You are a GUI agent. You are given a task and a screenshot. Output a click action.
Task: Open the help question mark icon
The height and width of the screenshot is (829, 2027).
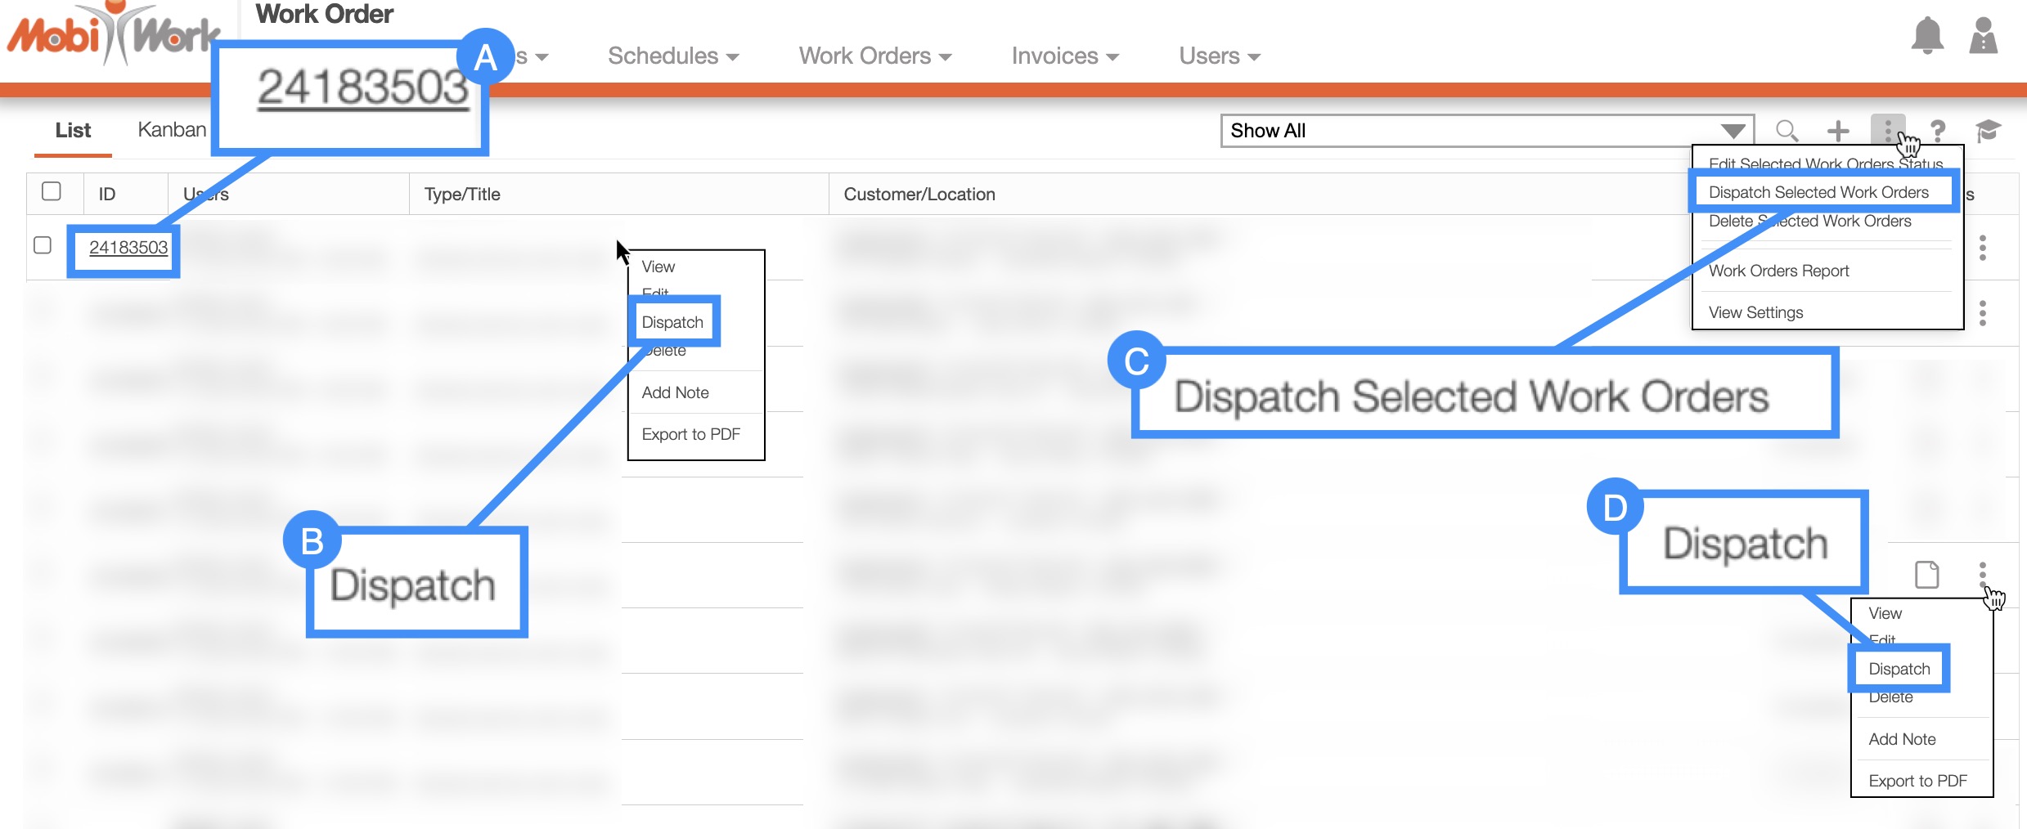1937,131
